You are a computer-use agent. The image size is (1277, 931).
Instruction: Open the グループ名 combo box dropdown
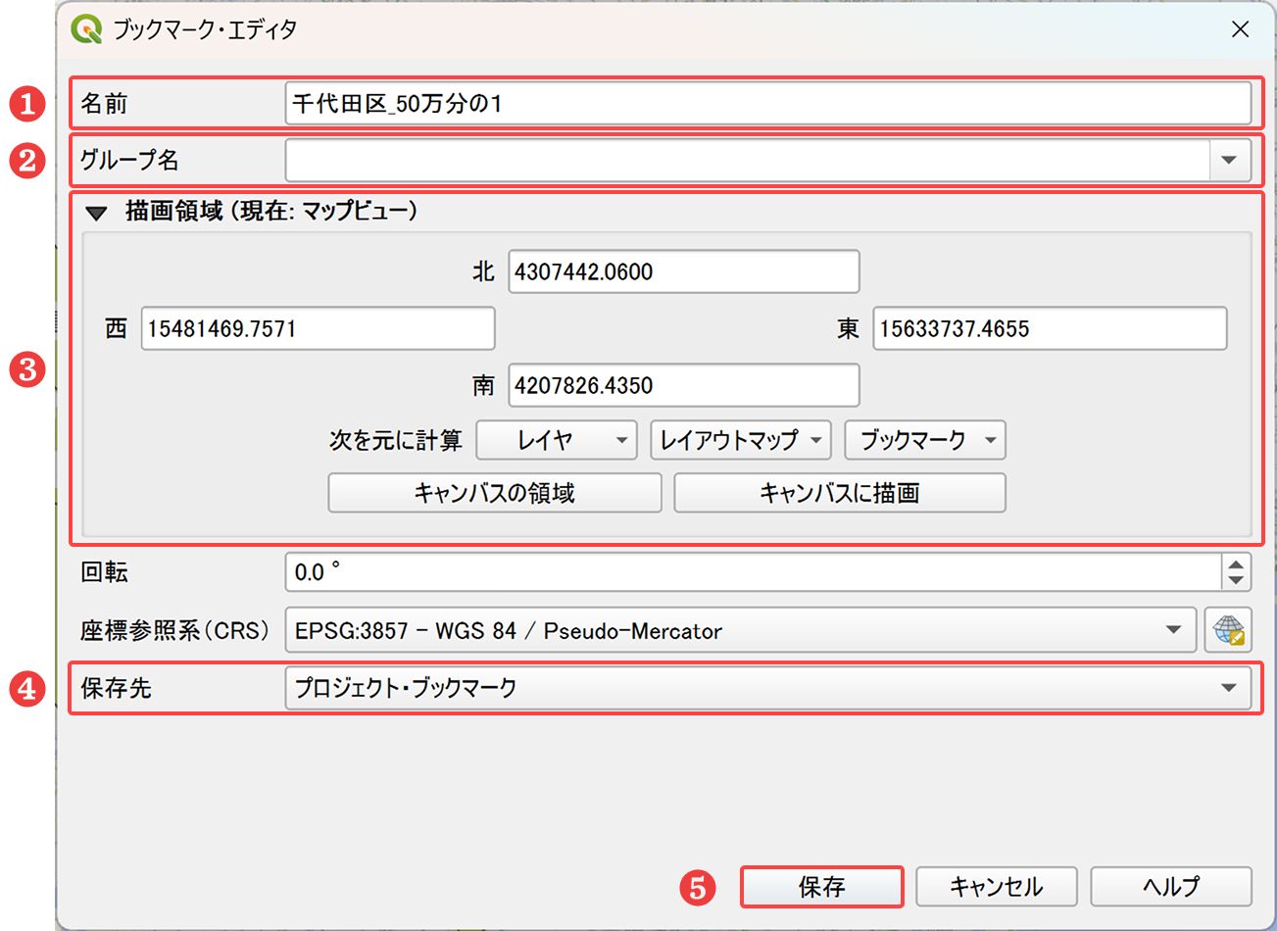coord(1230,160)
